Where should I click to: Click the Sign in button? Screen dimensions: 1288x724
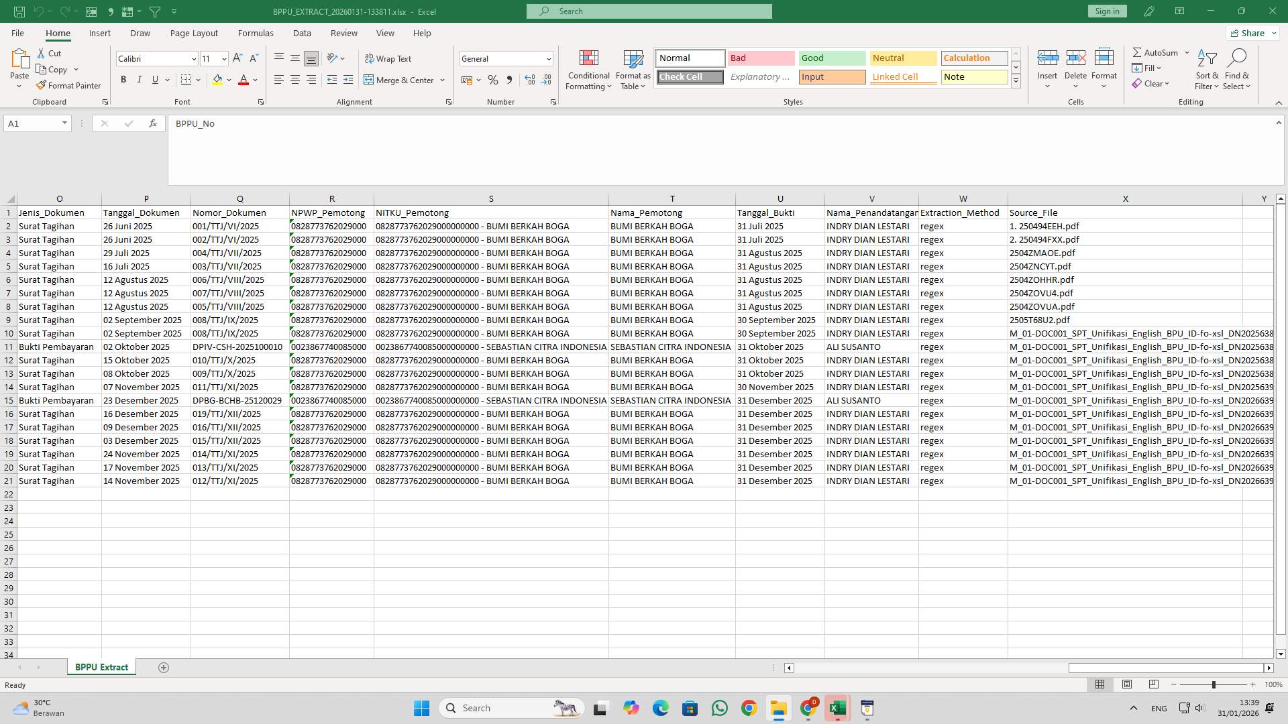pos(1106,11)
